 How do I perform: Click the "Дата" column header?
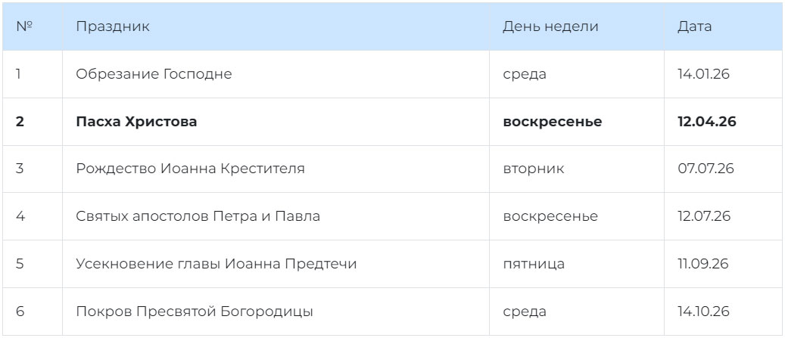(x=694, y=26)
